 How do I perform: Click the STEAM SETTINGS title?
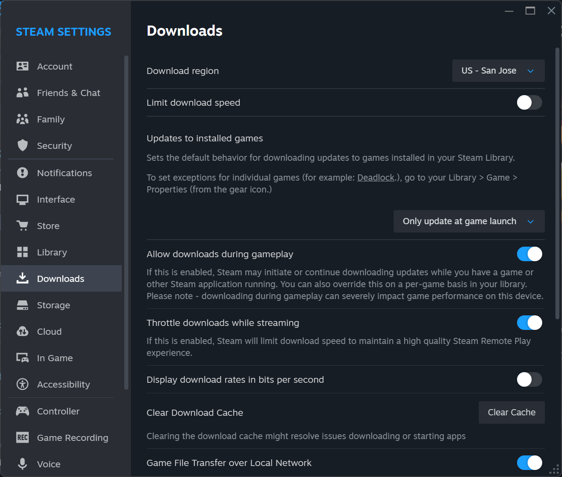63,32
